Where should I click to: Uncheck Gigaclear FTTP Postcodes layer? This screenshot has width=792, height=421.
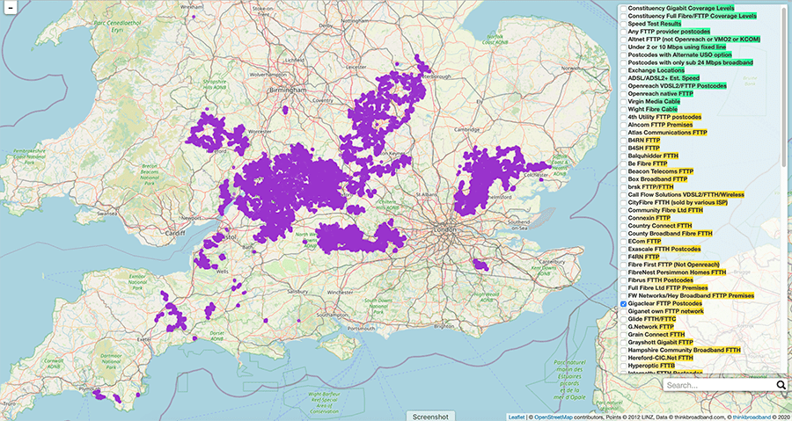coord(624,303)
